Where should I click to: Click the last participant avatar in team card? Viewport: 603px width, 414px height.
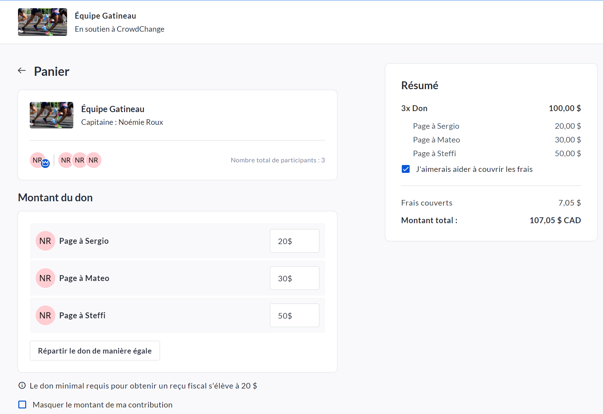point(94,160)
